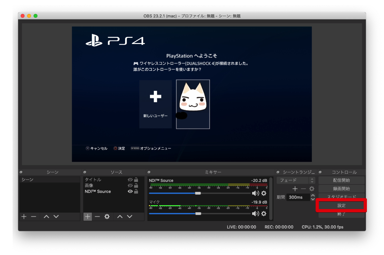Open 設定 settings
The image size is (384, 255).
click(x=341, y=205)
